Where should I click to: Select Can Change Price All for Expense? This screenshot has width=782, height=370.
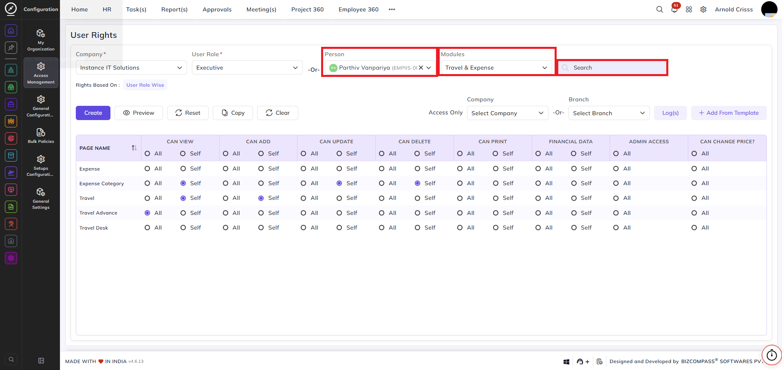pos(694,169)
